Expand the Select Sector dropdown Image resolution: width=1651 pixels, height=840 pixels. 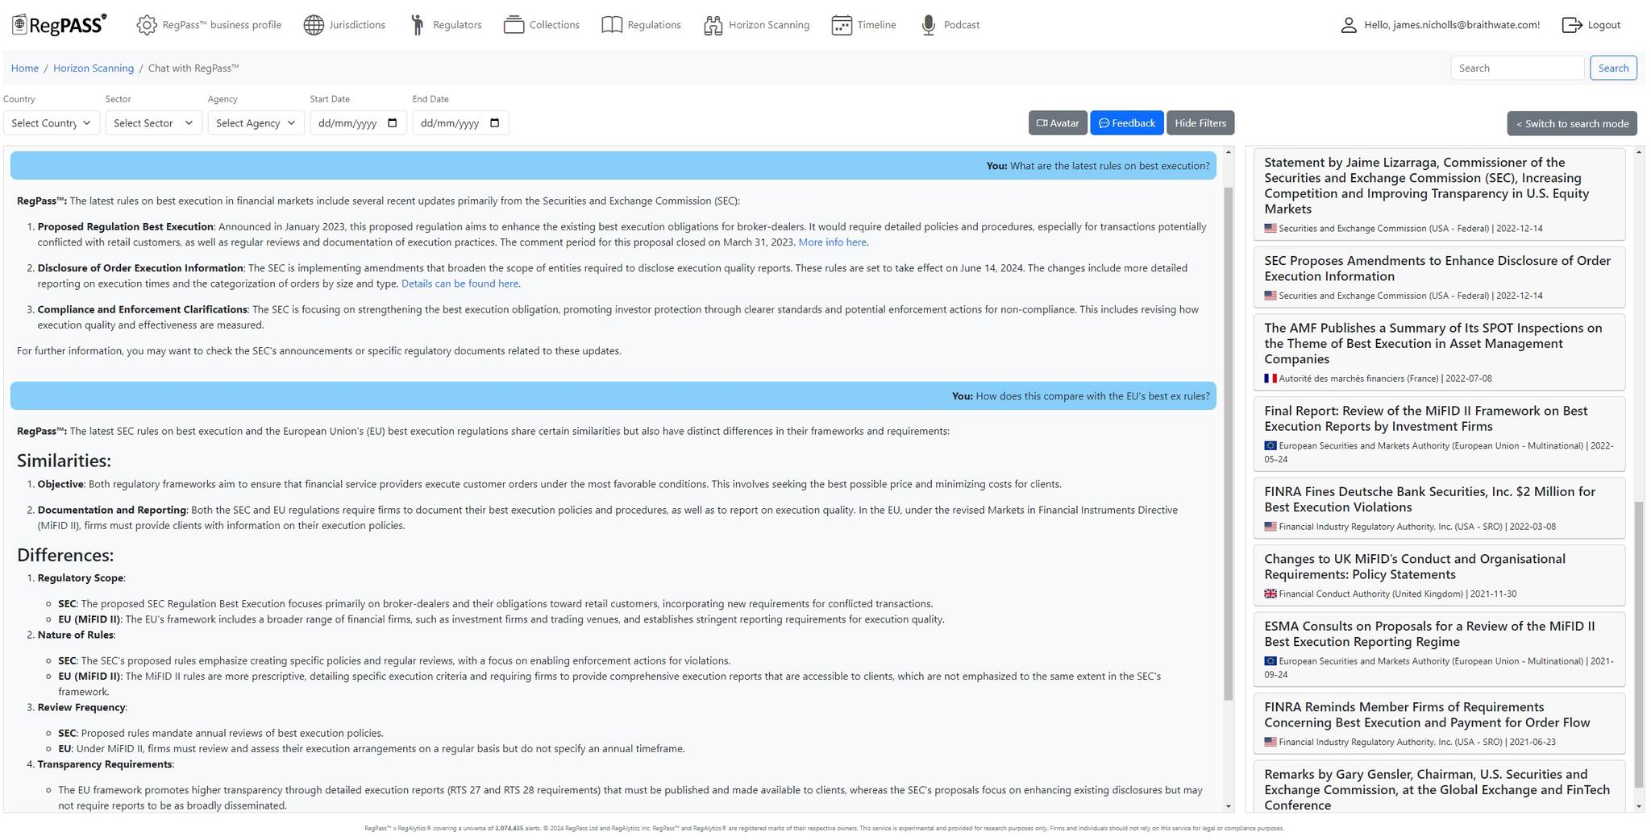click(153, 123)
